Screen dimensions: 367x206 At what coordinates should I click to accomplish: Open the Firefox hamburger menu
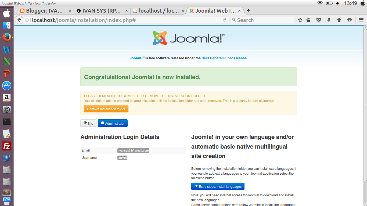pos(361,20)
